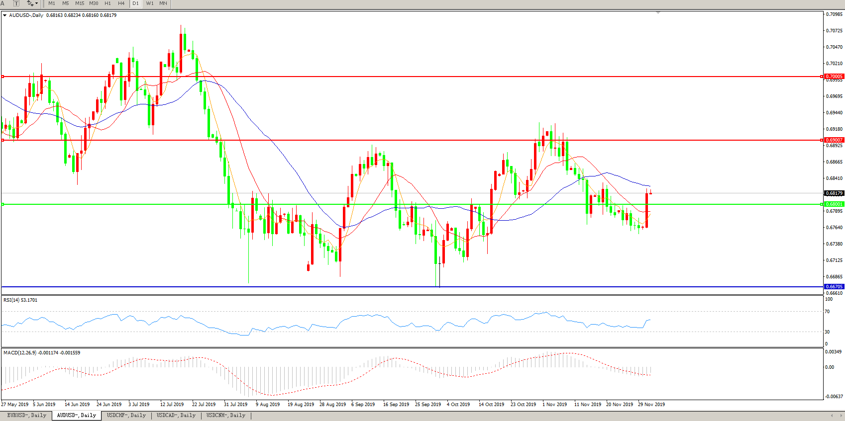Expand the AUDUSD chart title triangle
The height and width of the screenshot is (421, 845).
point(5,15)
